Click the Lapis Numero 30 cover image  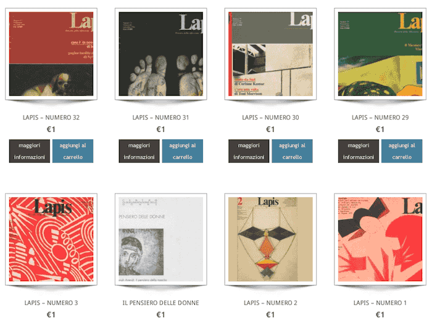click(x=270, y=54)
